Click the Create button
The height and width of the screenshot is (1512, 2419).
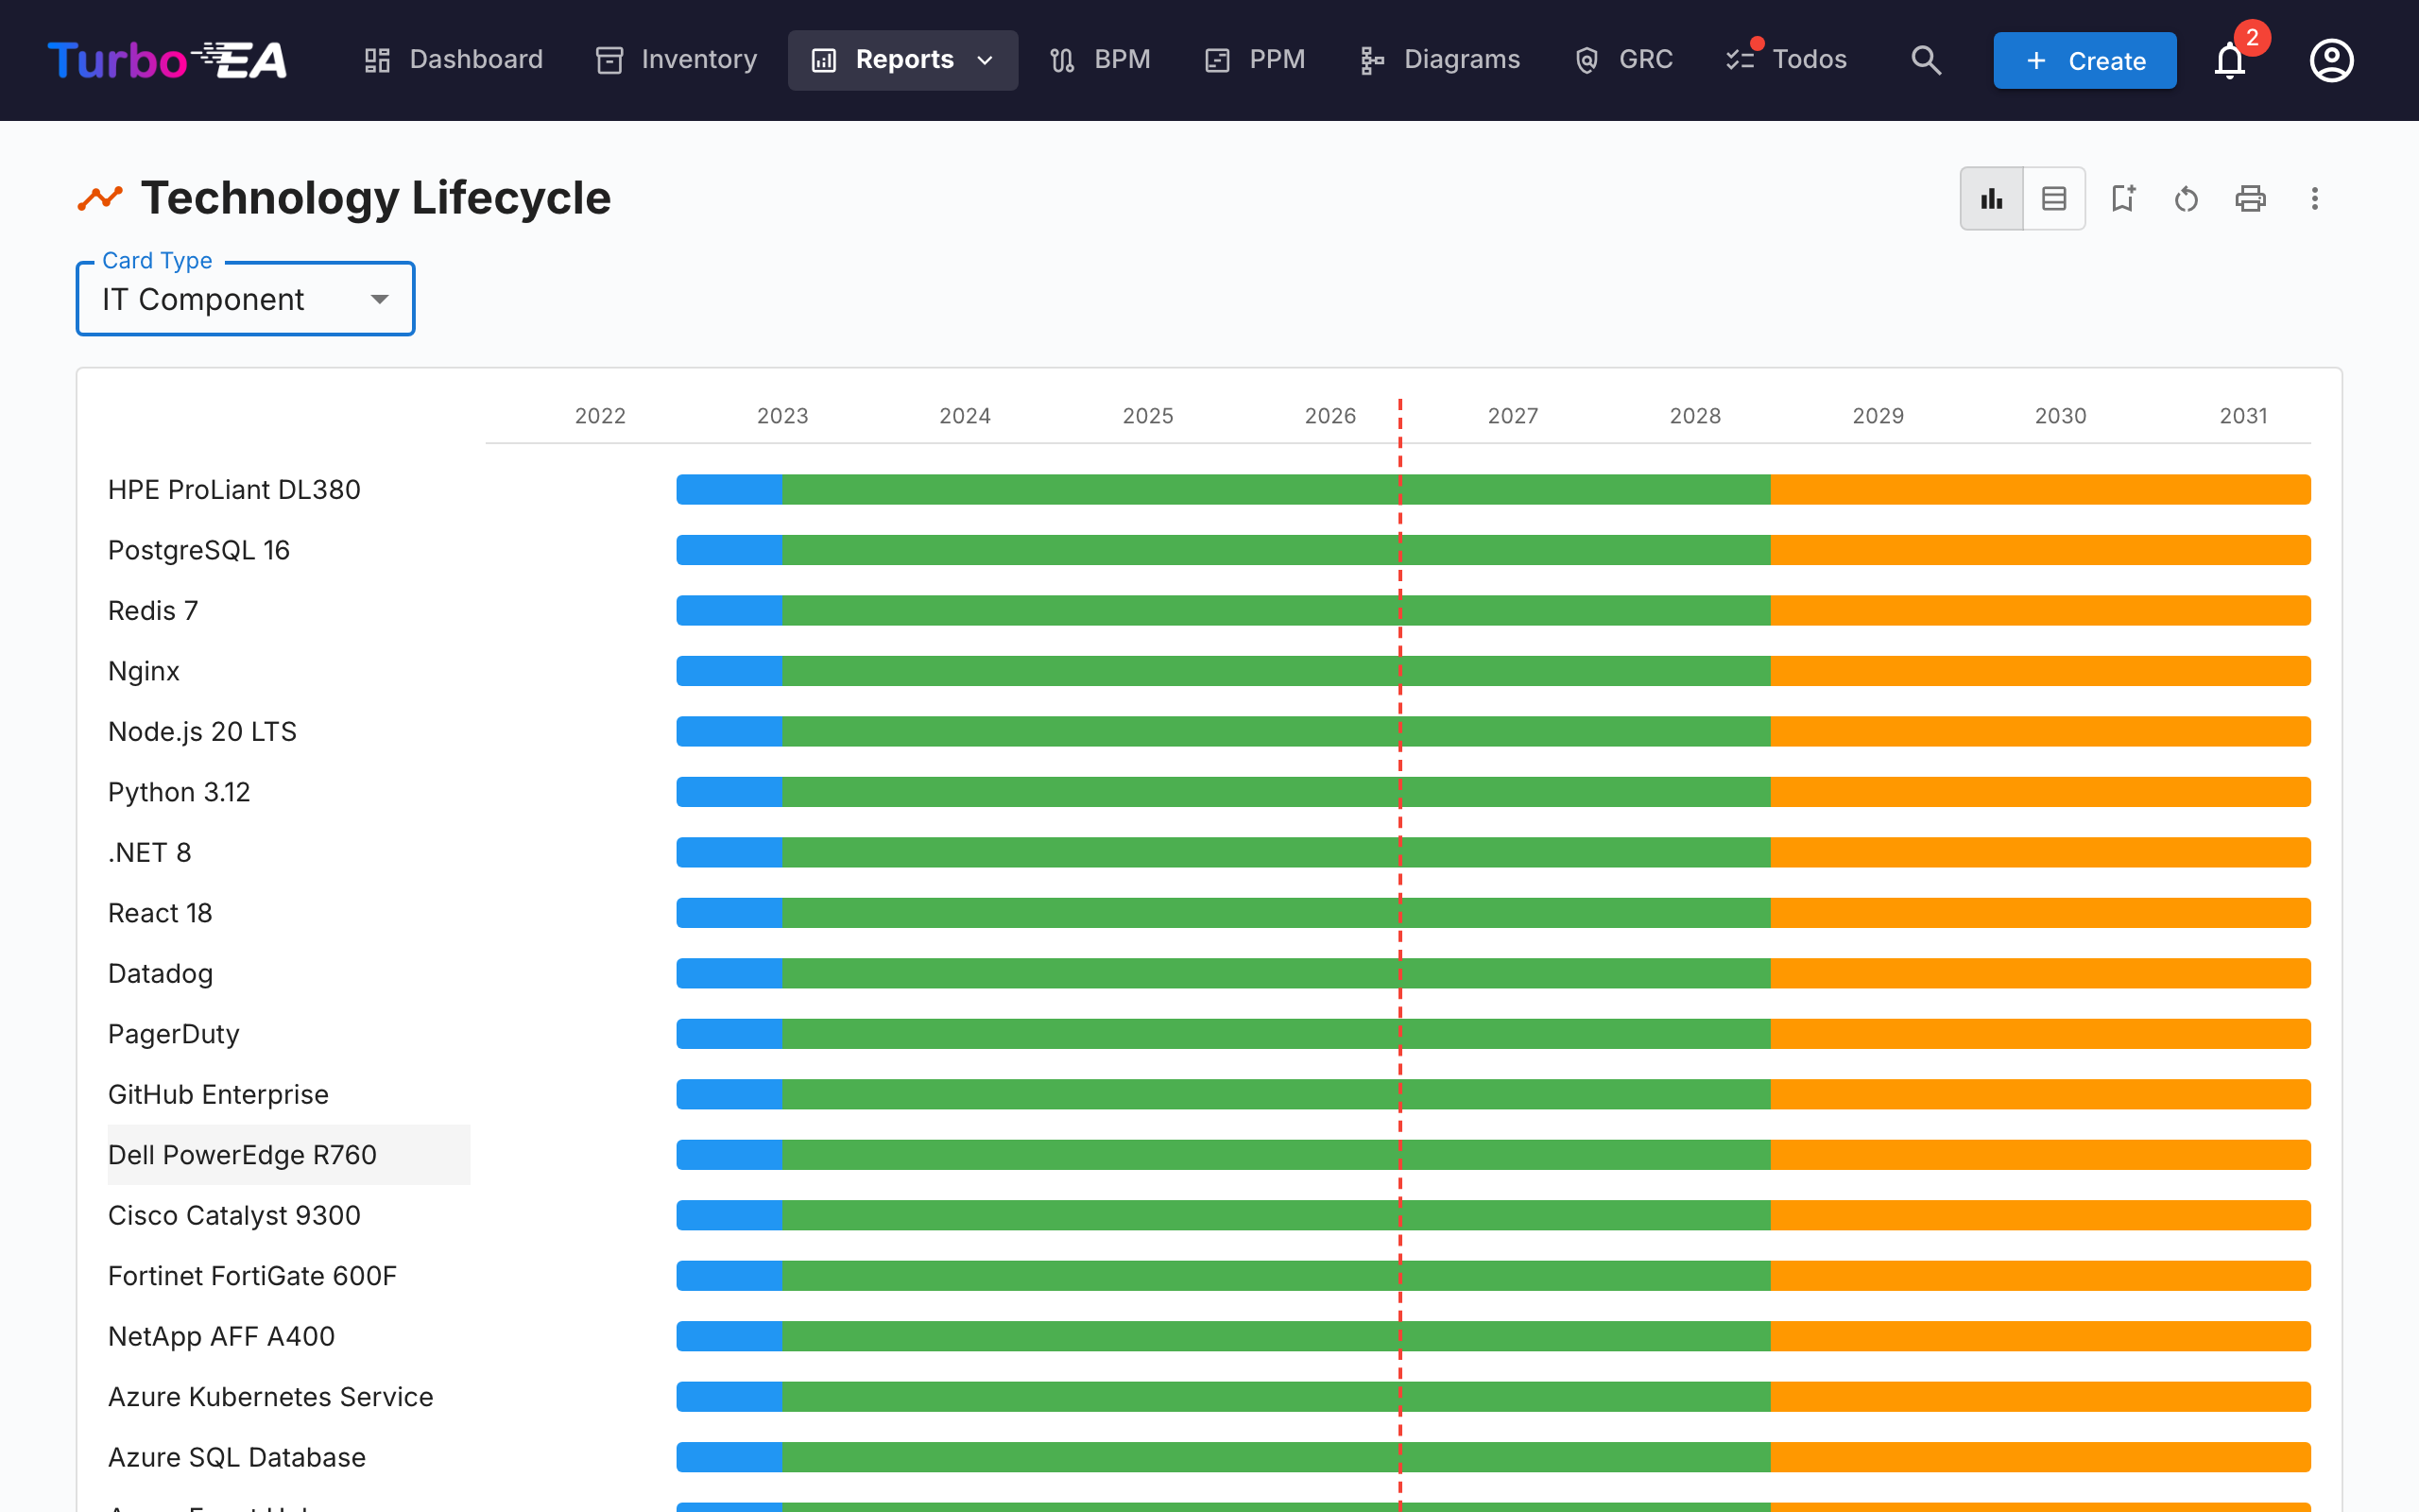2084,60
